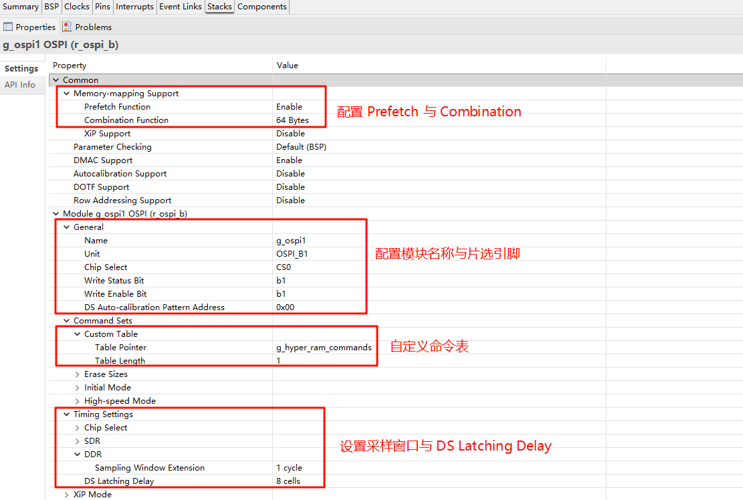Click the Property column header
Image resolution: width=743 pixels, height=500 pixels.
coord(70,66)
